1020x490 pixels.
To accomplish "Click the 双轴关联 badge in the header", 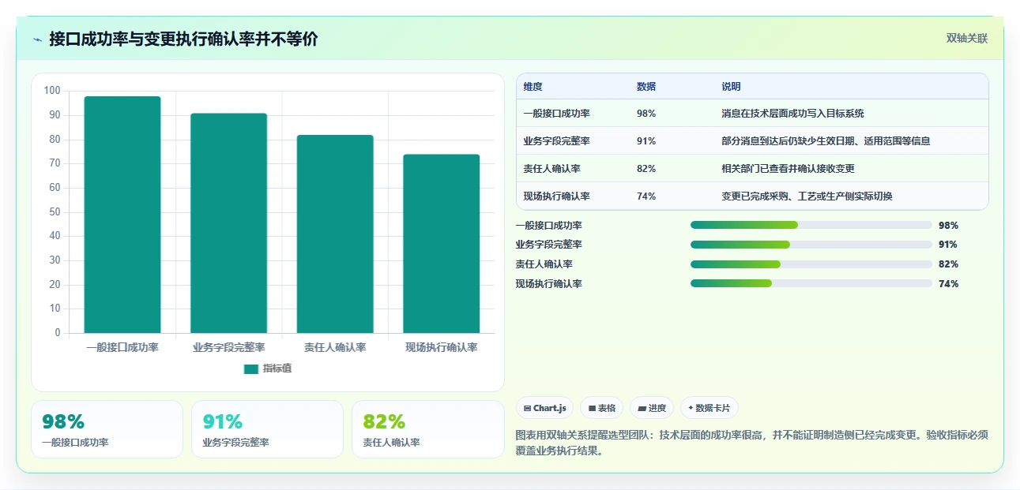I will pyautogui.click(x=967, y=38).
